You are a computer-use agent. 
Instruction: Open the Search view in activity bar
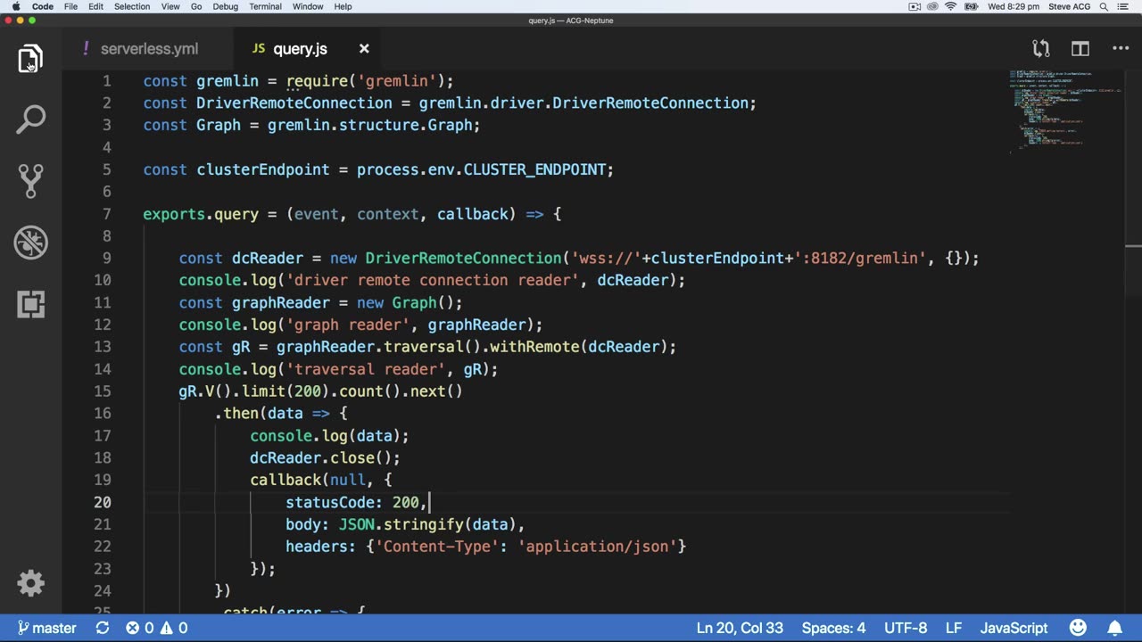(30, 119)
